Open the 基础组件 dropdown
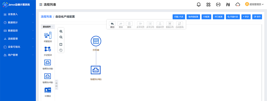This screenshot has width=267, height=101. point(48,27)
